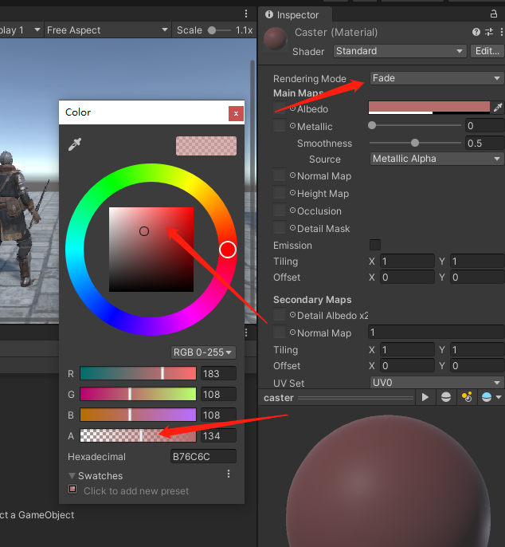Click the secondary Normal Map texture slot

click(279, 332)
